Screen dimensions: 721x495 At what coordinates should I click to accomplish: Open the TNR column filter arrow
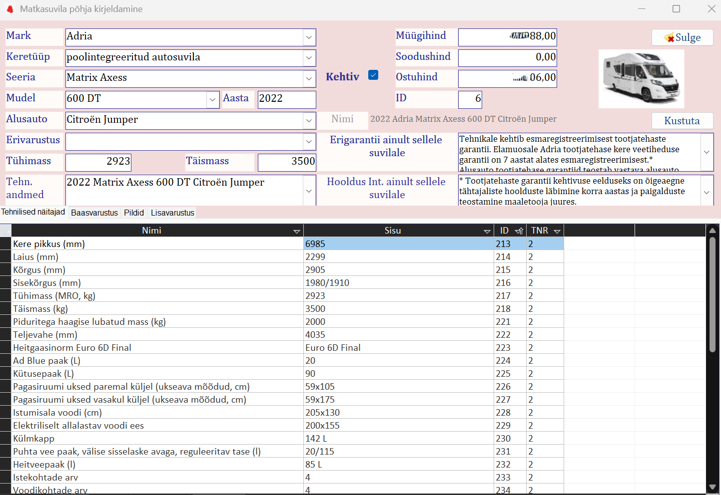click(557, 231)
